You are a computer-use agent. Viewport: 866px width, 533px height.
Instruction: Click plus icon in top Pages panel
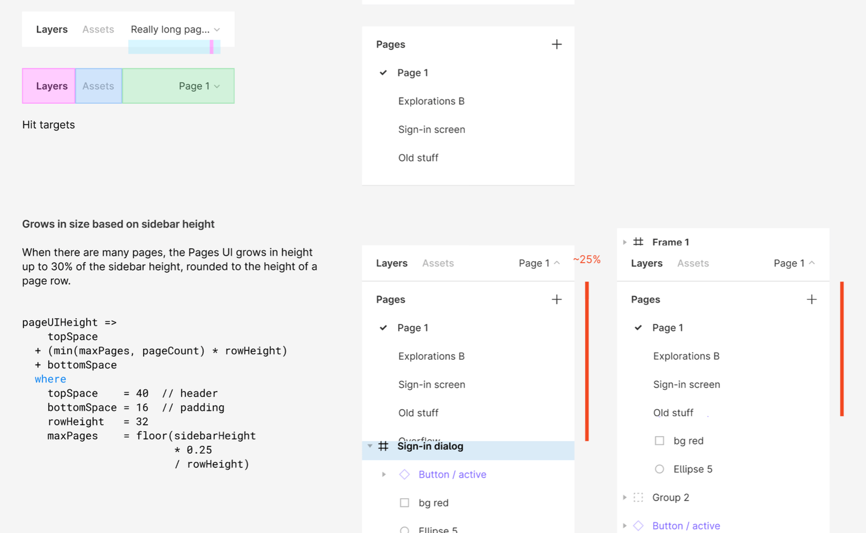tap(556, 45)
